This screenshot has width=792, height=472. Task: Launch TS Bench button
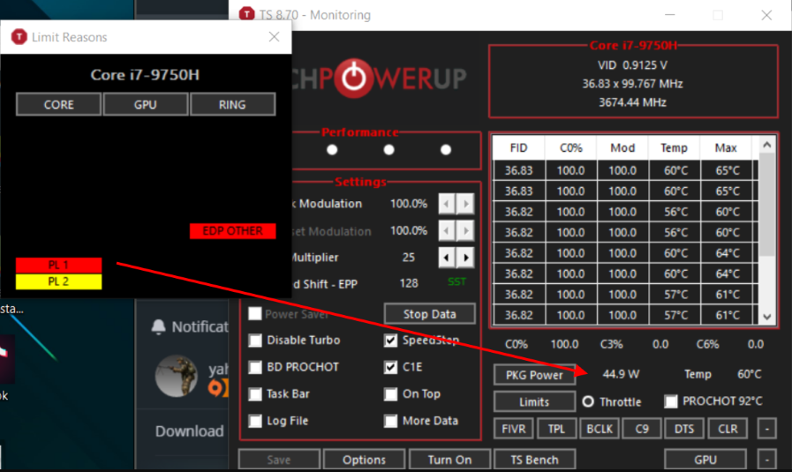(x=534, y=460)
